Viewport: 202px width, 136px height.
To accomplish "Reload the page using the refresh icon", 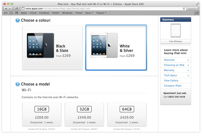I will (x=184, y=8).
